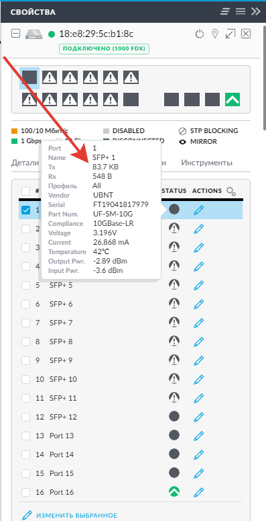
Task: Click the STP BLOCKING legend entry
Action: (x=208, y=131)
